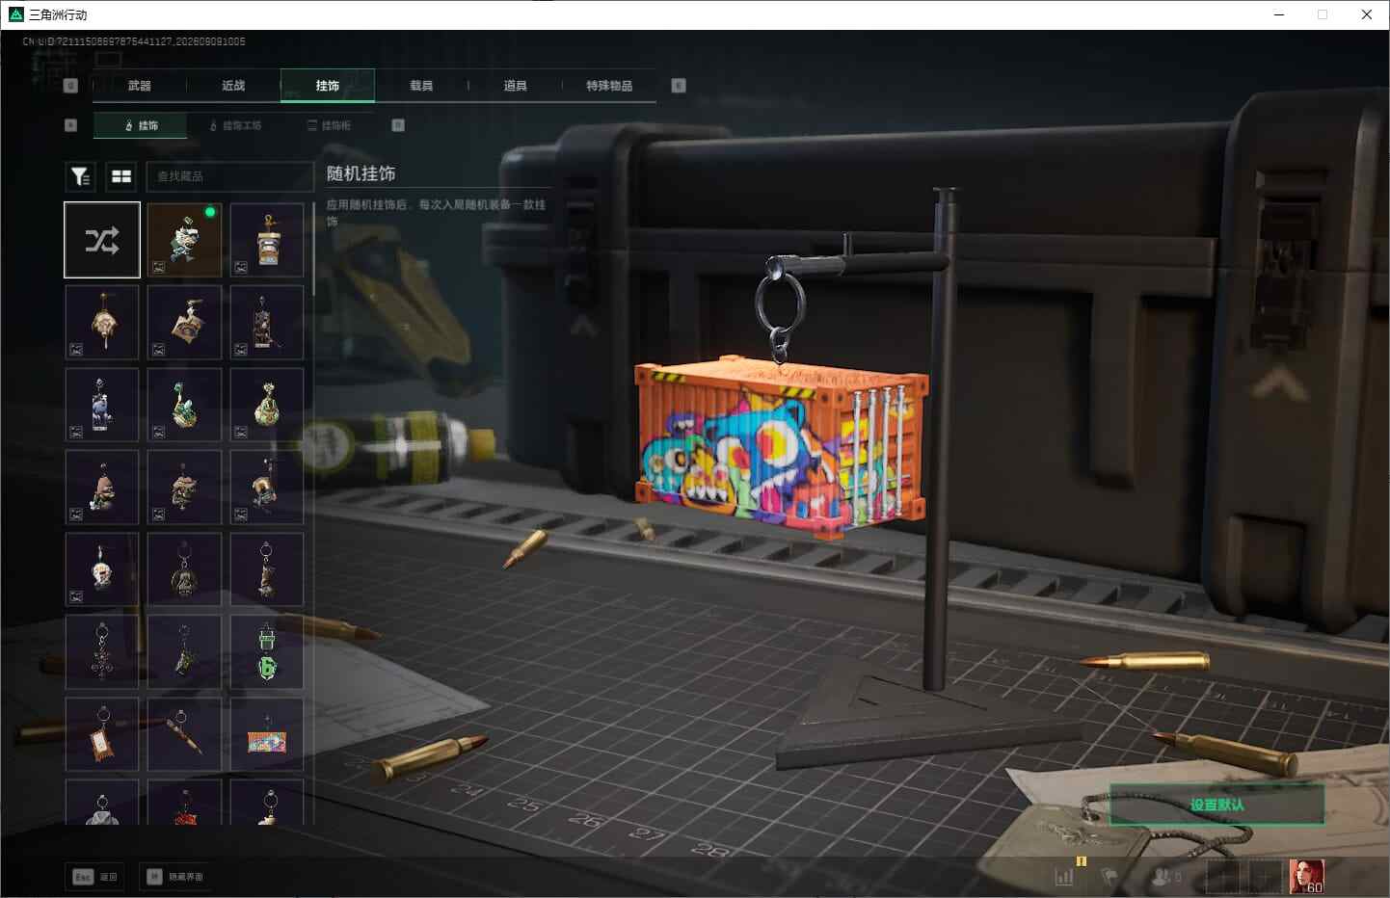Open the 载具 (vehicles) tab
Viewport: 1390px width, 898px height.
pos(421,86)
